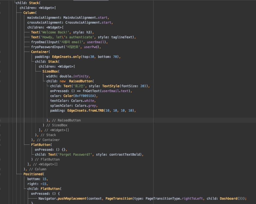
Task: Collapse the fold marker beside the Positioned( line
Action: 1,174
